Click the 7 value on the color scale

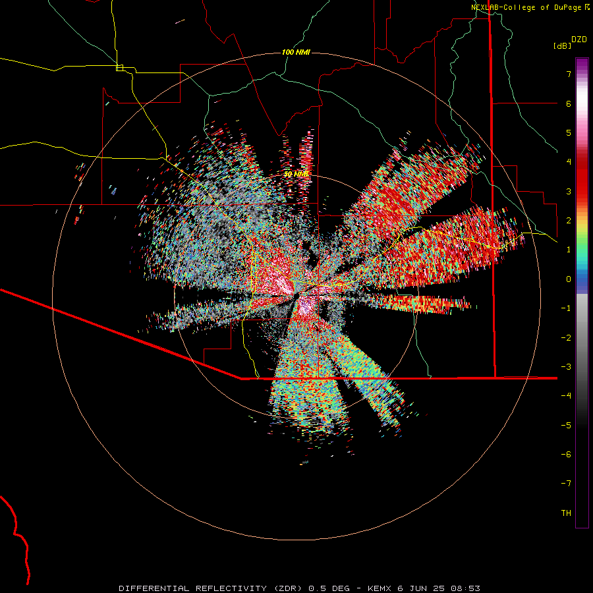click(x=569, y=74)
